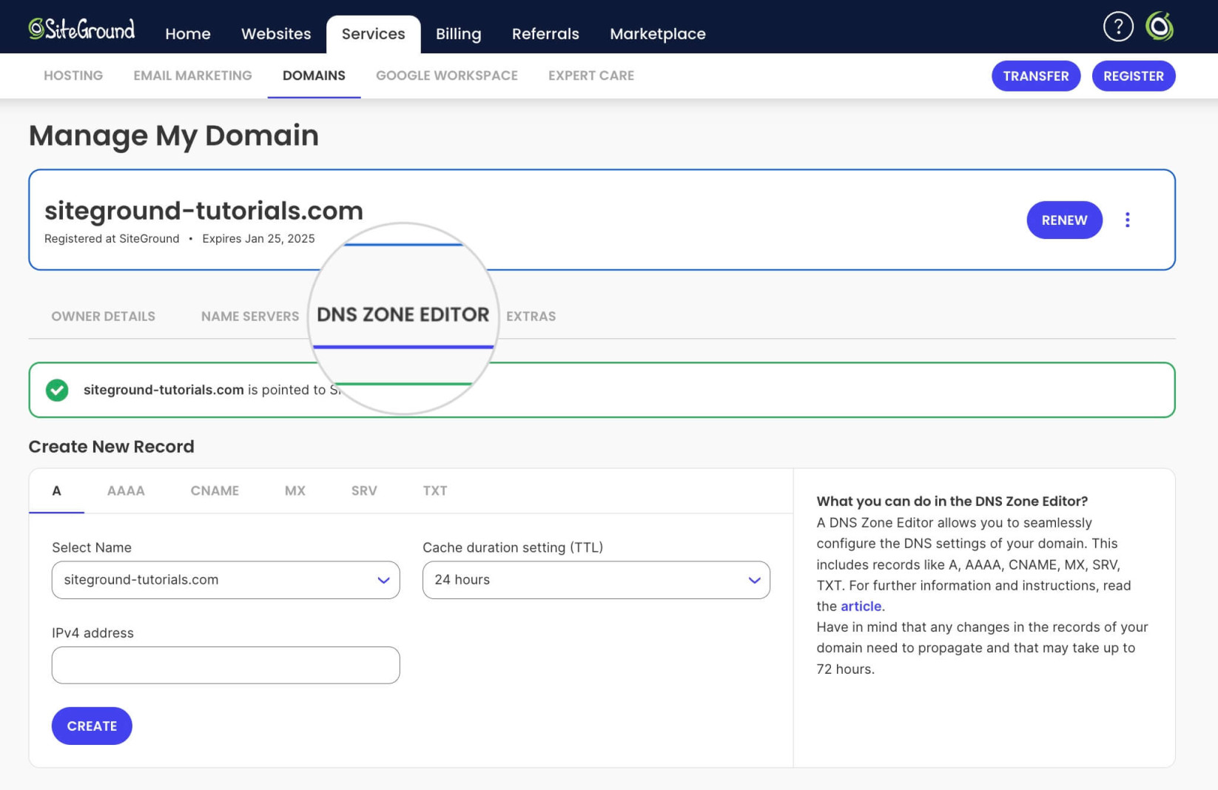Click the Registered at SiteGround text
The image size is (1218, 790).
point(112,239)
